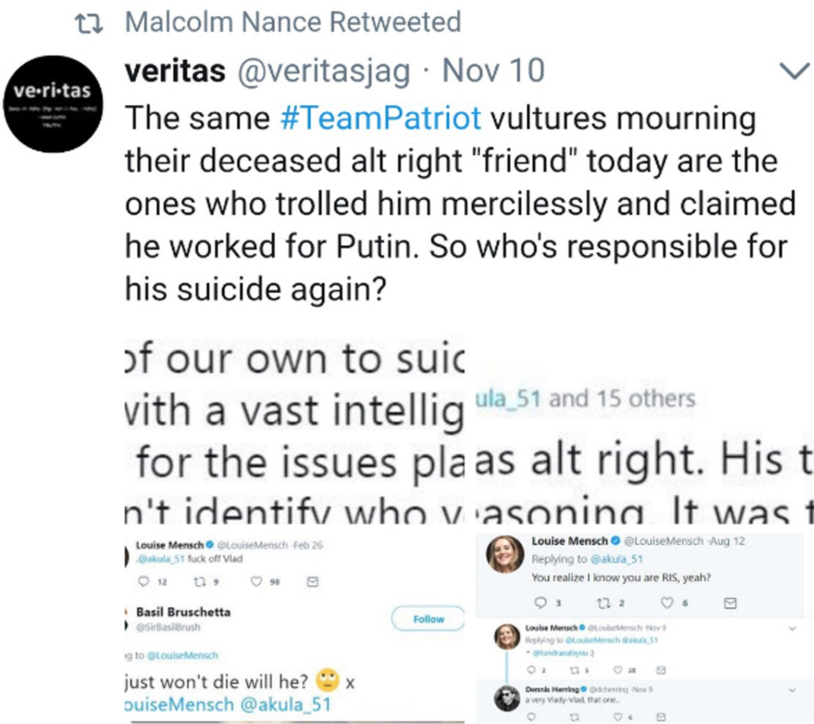Like the "fuck off Vlad" tweet with the heart

click(x=256, y=582)
